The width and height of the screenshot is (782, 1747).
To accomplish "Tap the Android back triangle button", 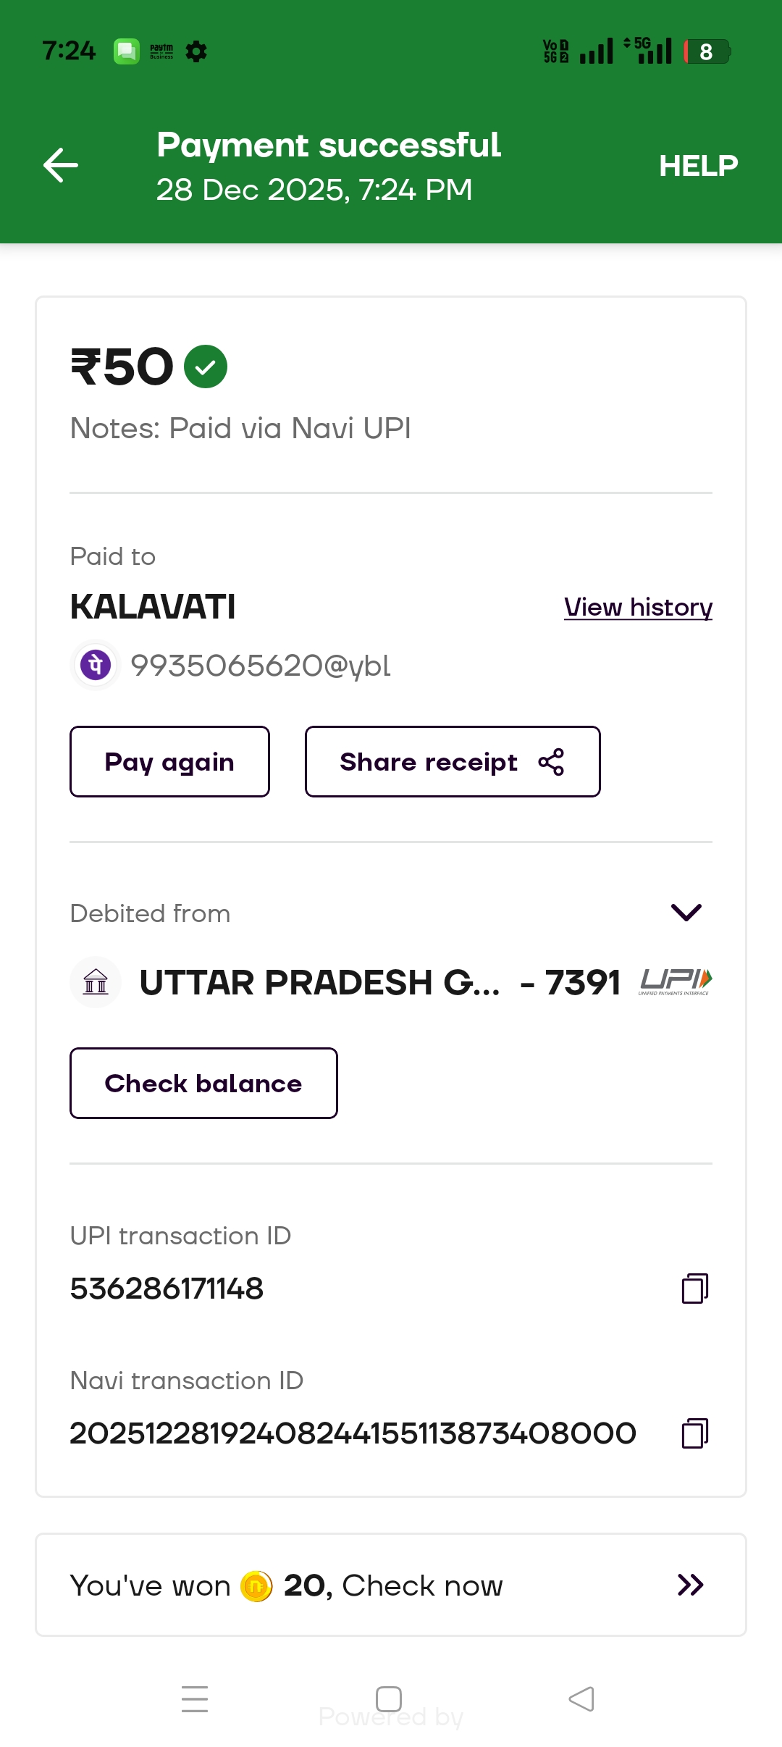I will [581, 1699].
